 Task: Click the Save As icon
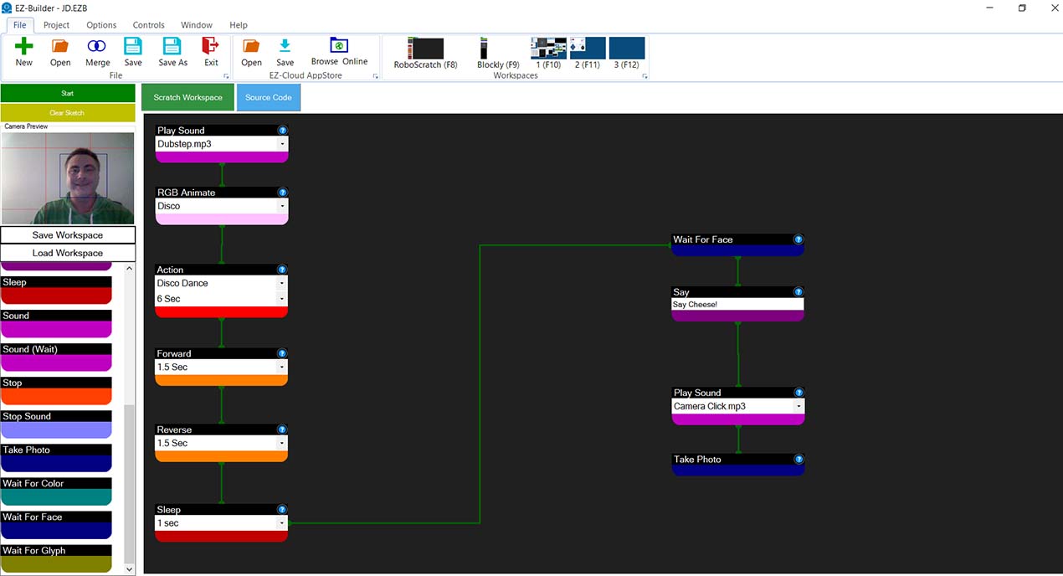pos(172,47)
